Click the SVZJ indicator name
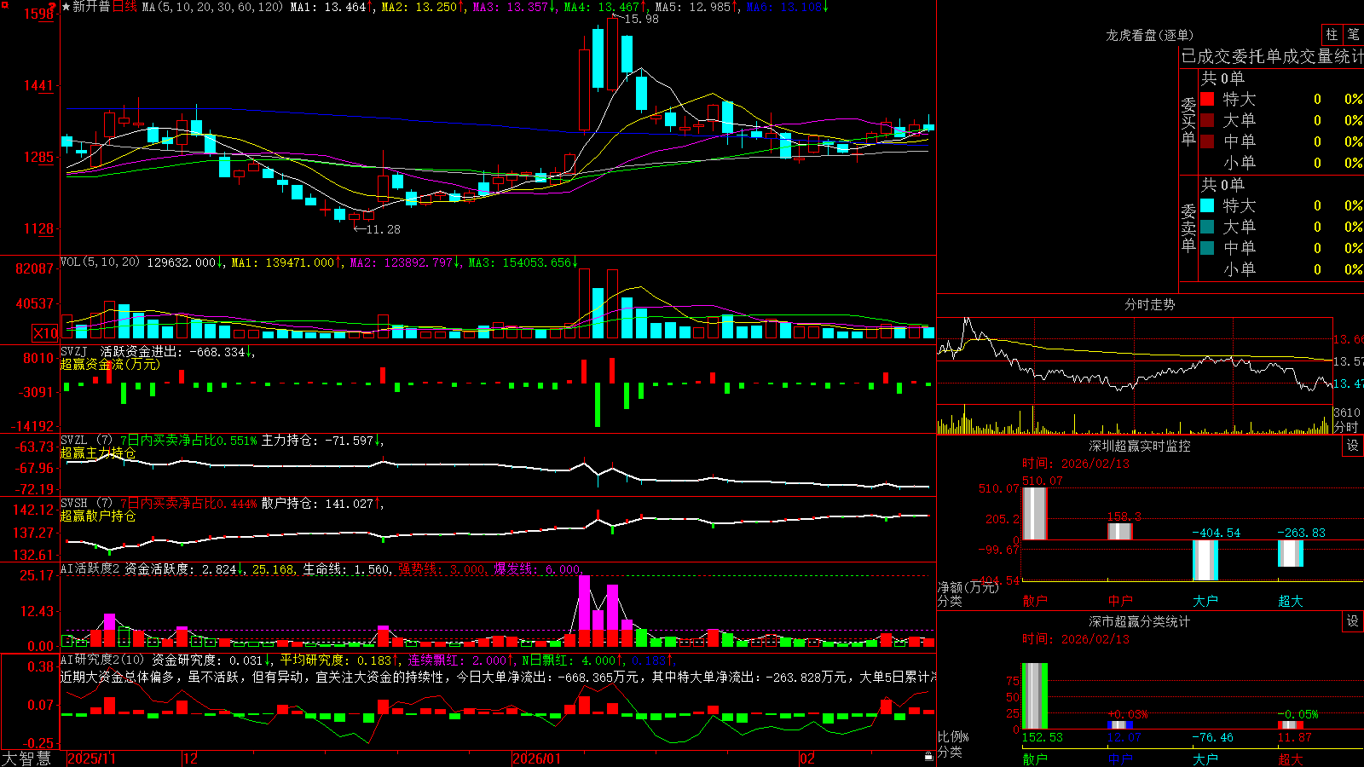The width and height of the screenshot is (1364, 767). [x=73, y=351]
